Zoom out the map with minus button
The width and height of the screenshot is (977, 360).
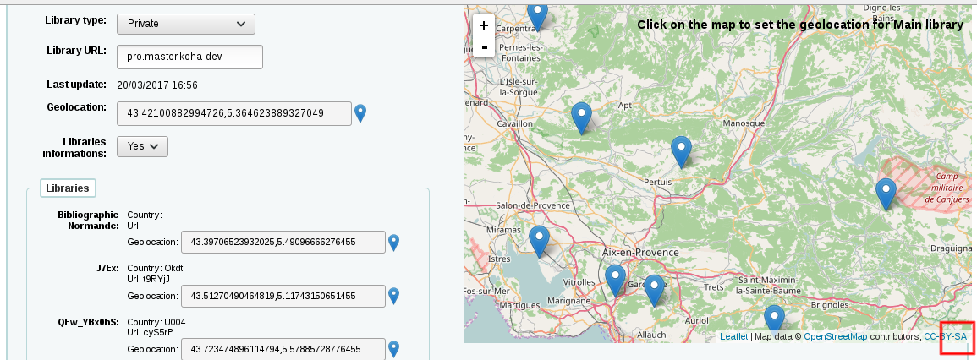click(x=484, y=47)
